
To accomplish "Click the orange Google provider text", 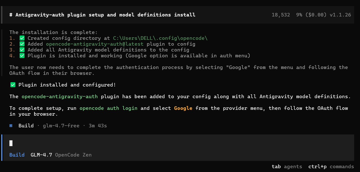I will 183,108.
